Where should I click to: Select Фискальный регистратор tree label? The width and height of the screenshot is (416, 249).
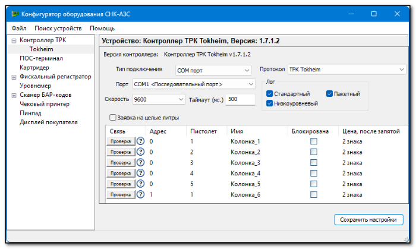[55, 77]
